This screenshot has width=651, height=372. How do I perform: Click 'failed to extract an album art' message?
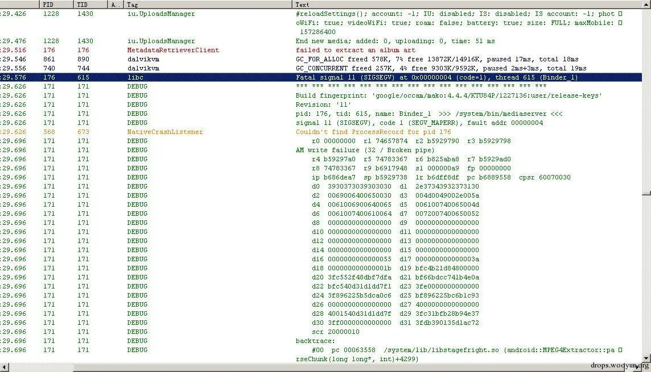[356, 50]
